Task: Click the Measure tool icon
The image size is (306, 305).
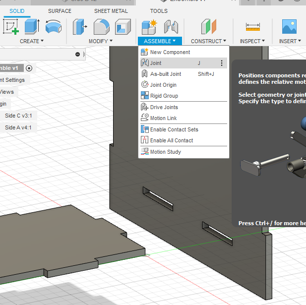Action: coord(253,27)
